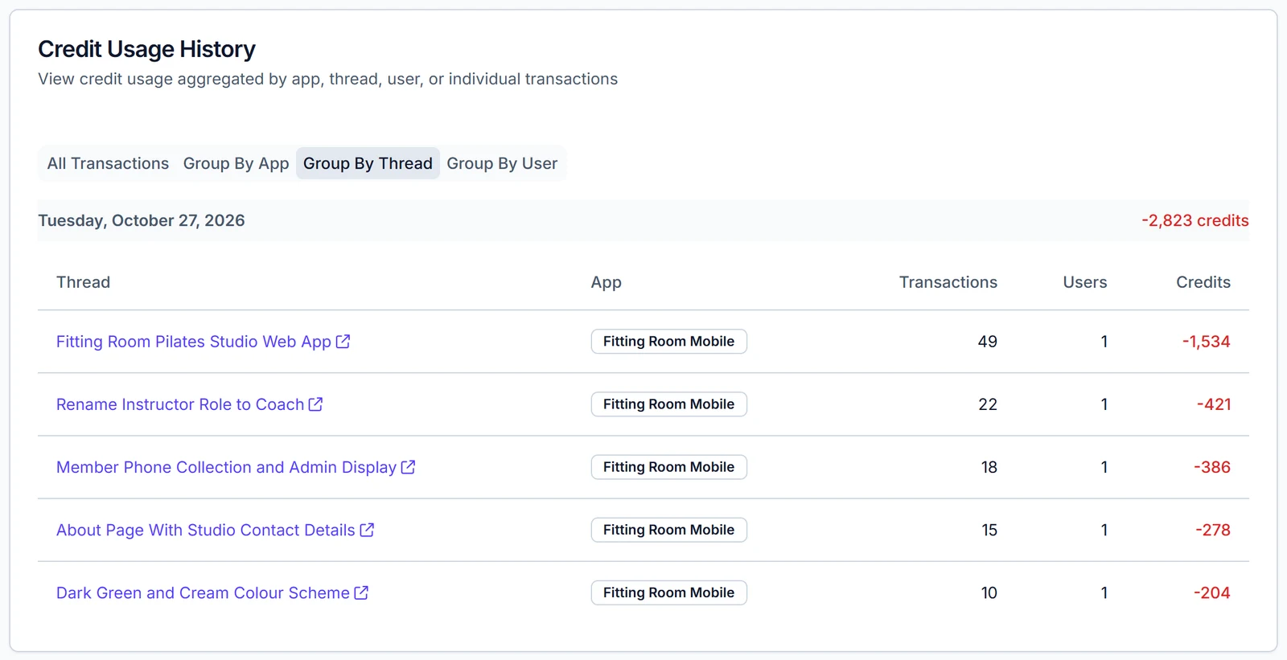
Task: Open external link icon beside About Page With Studio Contact Details
Action: tap(367, 530)
